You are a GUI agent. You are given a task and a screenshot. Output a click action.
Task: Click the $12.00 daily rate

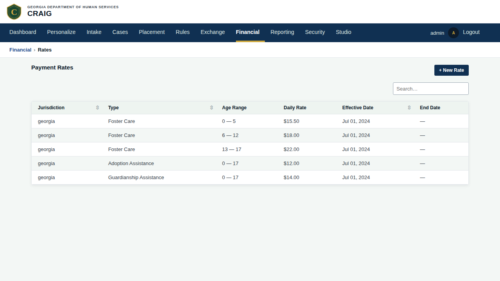pos(291,164)
